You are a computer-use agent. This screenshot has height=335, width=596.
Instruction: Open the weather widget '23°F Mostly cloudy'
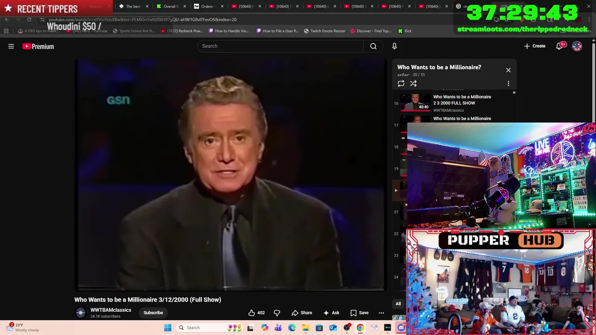pos(22,328)
